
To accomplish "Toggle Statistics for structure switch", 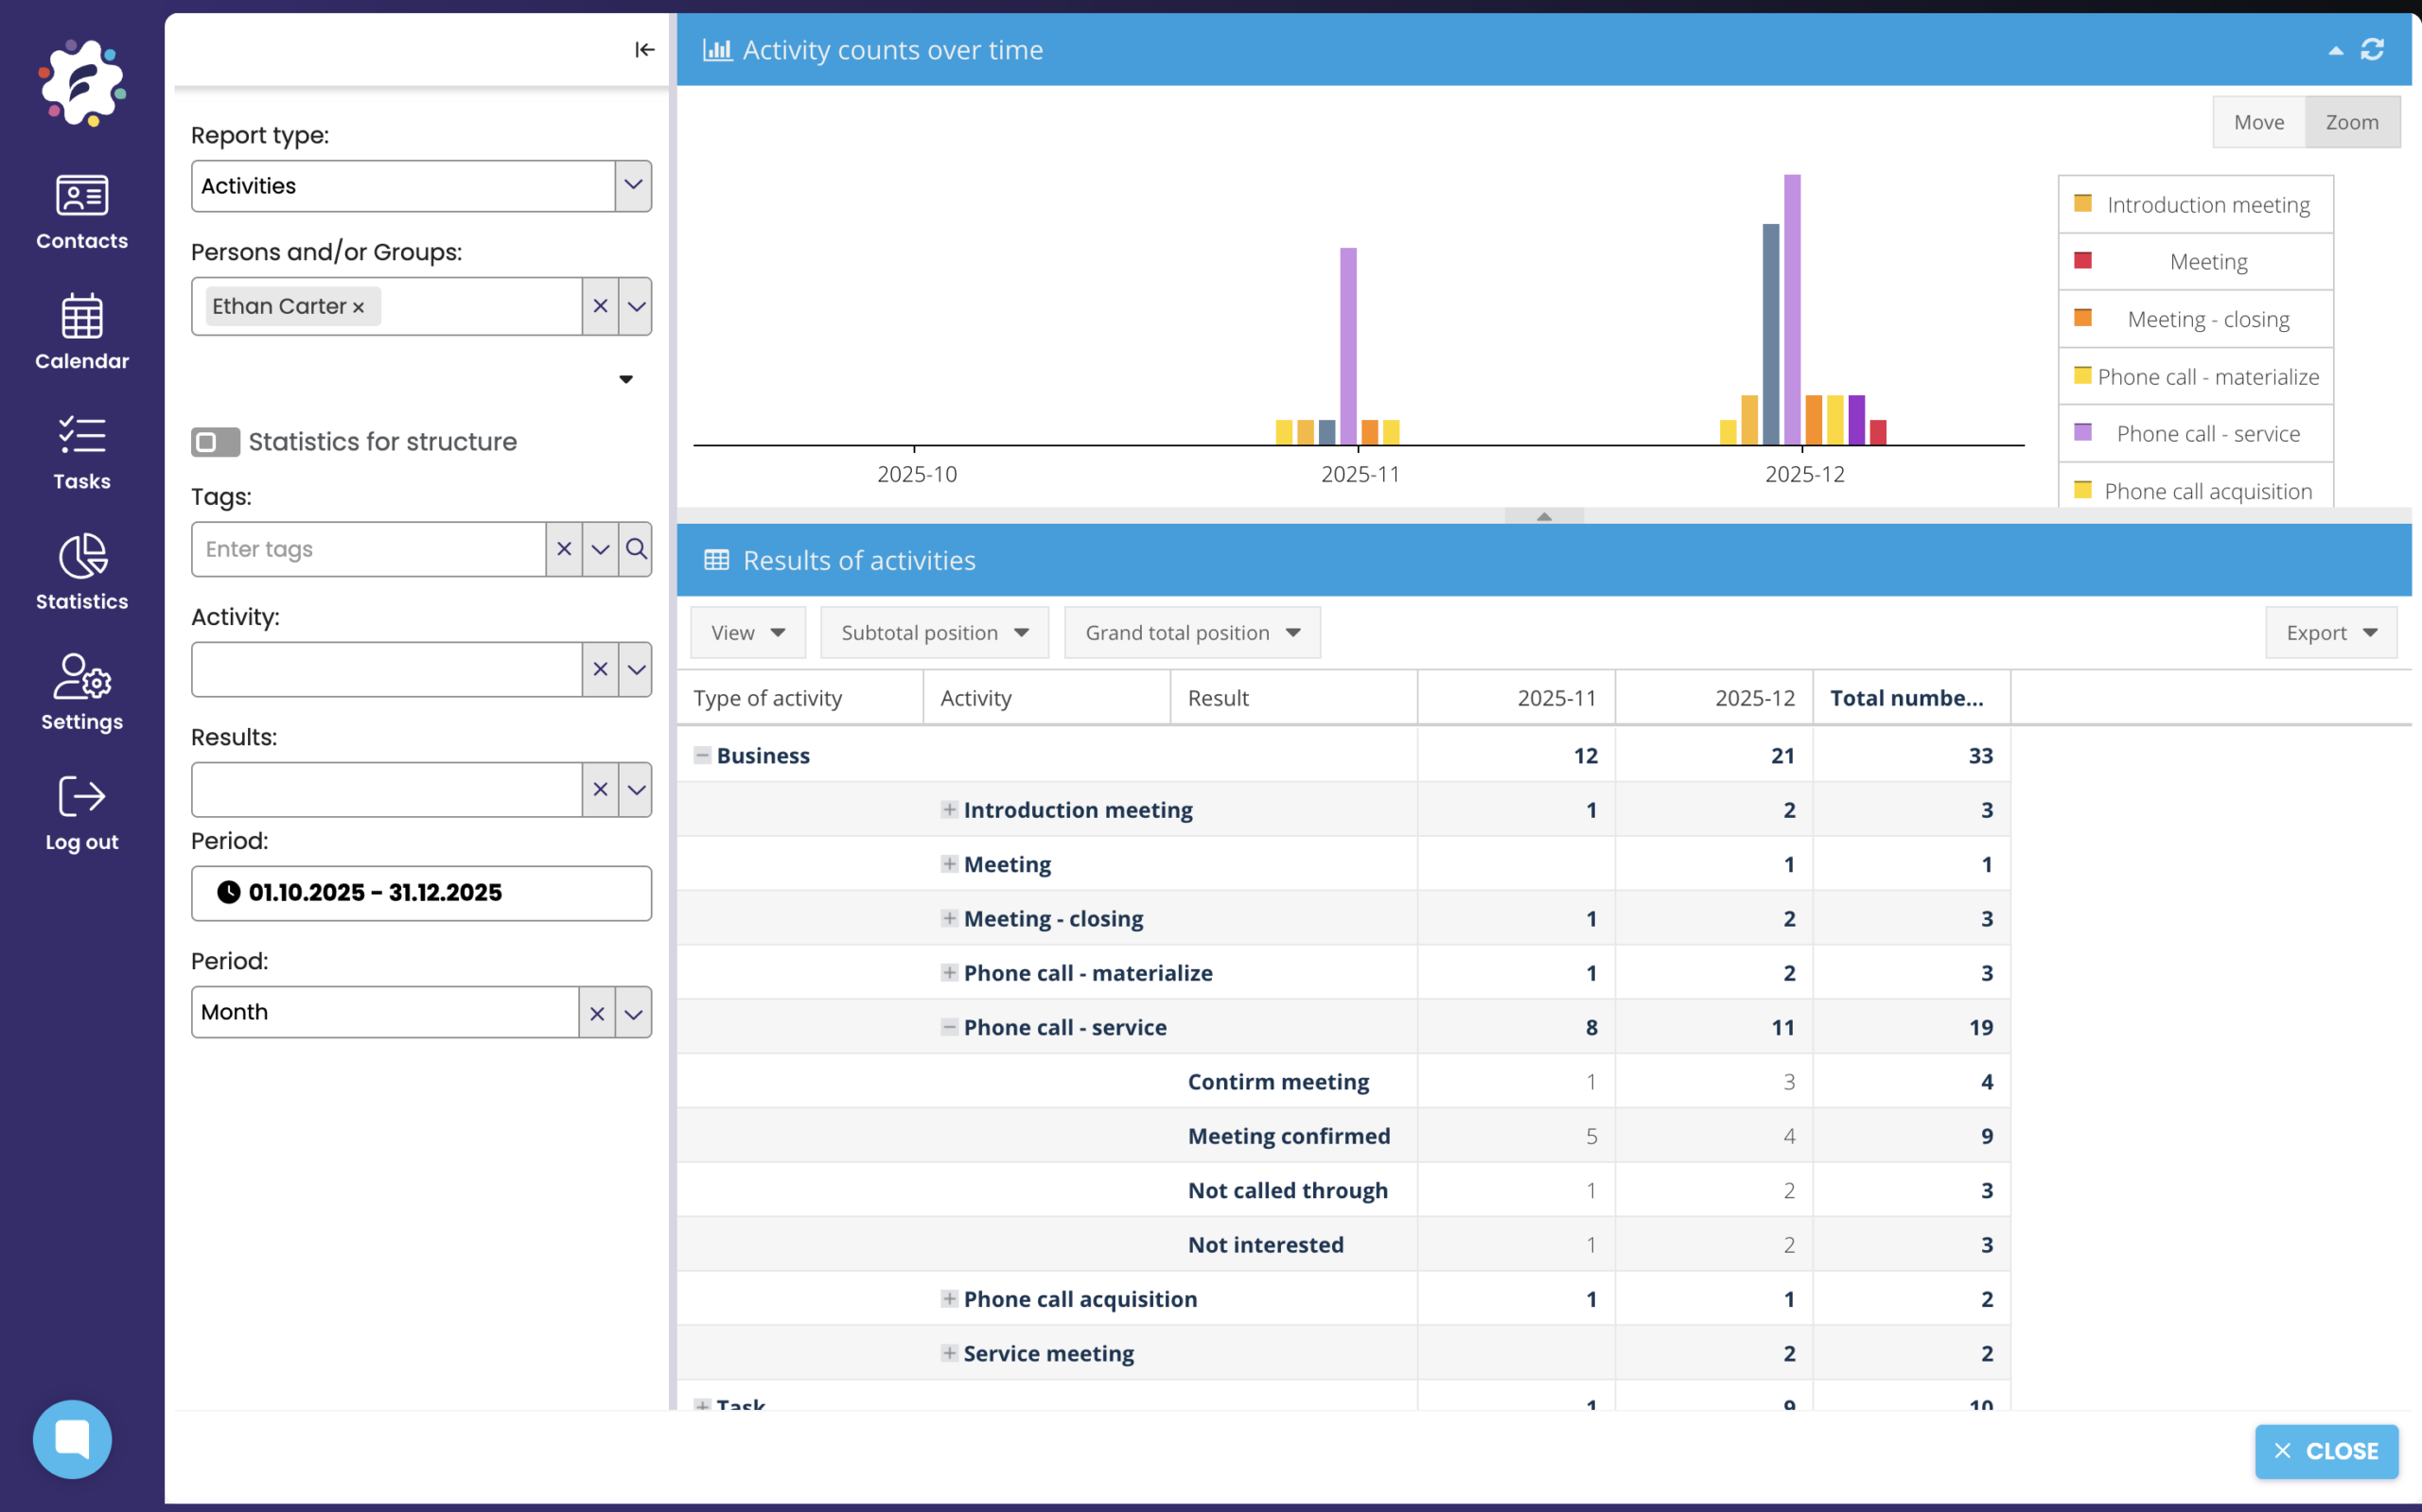I will (x=215, y=441).
